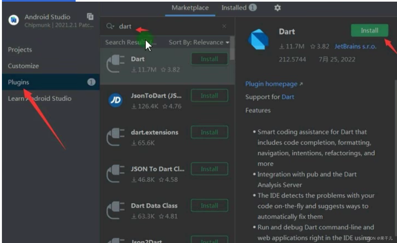Viewport: 397px width, 243px height.
Task: Install the dart.extensions plugin
Action: click(210, 132)
